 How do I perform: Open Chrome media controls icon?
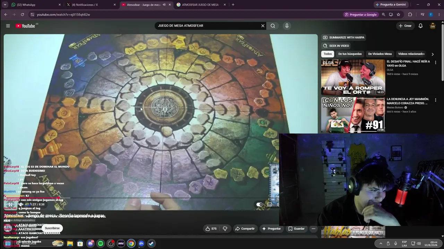(x=422, y=15)
